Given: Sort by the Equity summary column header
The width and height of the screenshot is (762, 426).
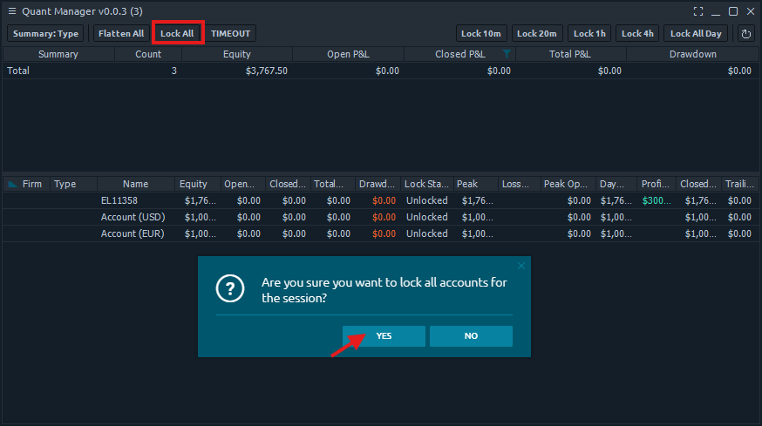Looking at the screenshot, I should pyautogui.click(x=236, y=54).
